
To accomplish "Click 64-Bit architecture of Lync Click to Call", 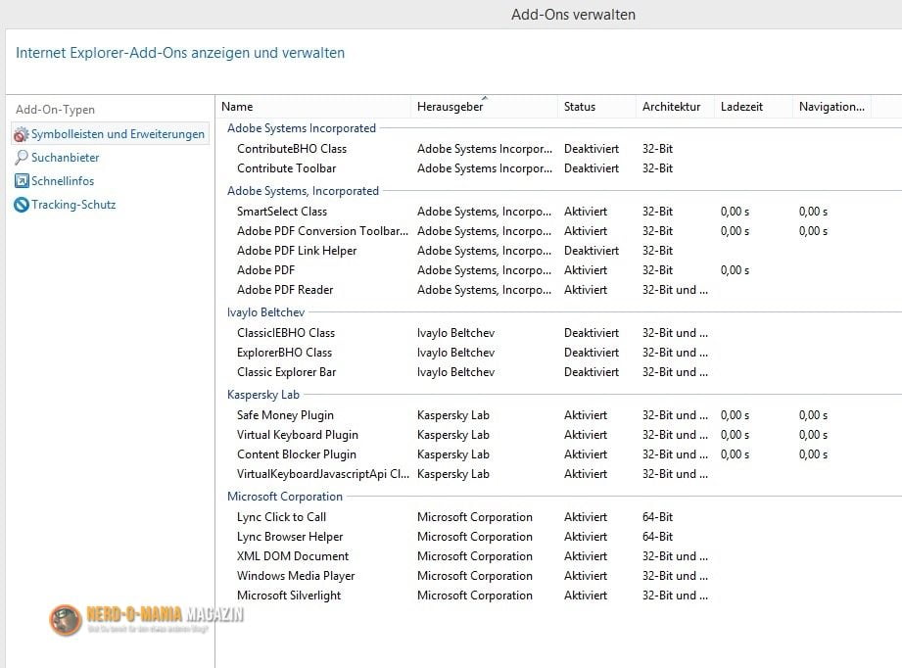I will [657, 517].
